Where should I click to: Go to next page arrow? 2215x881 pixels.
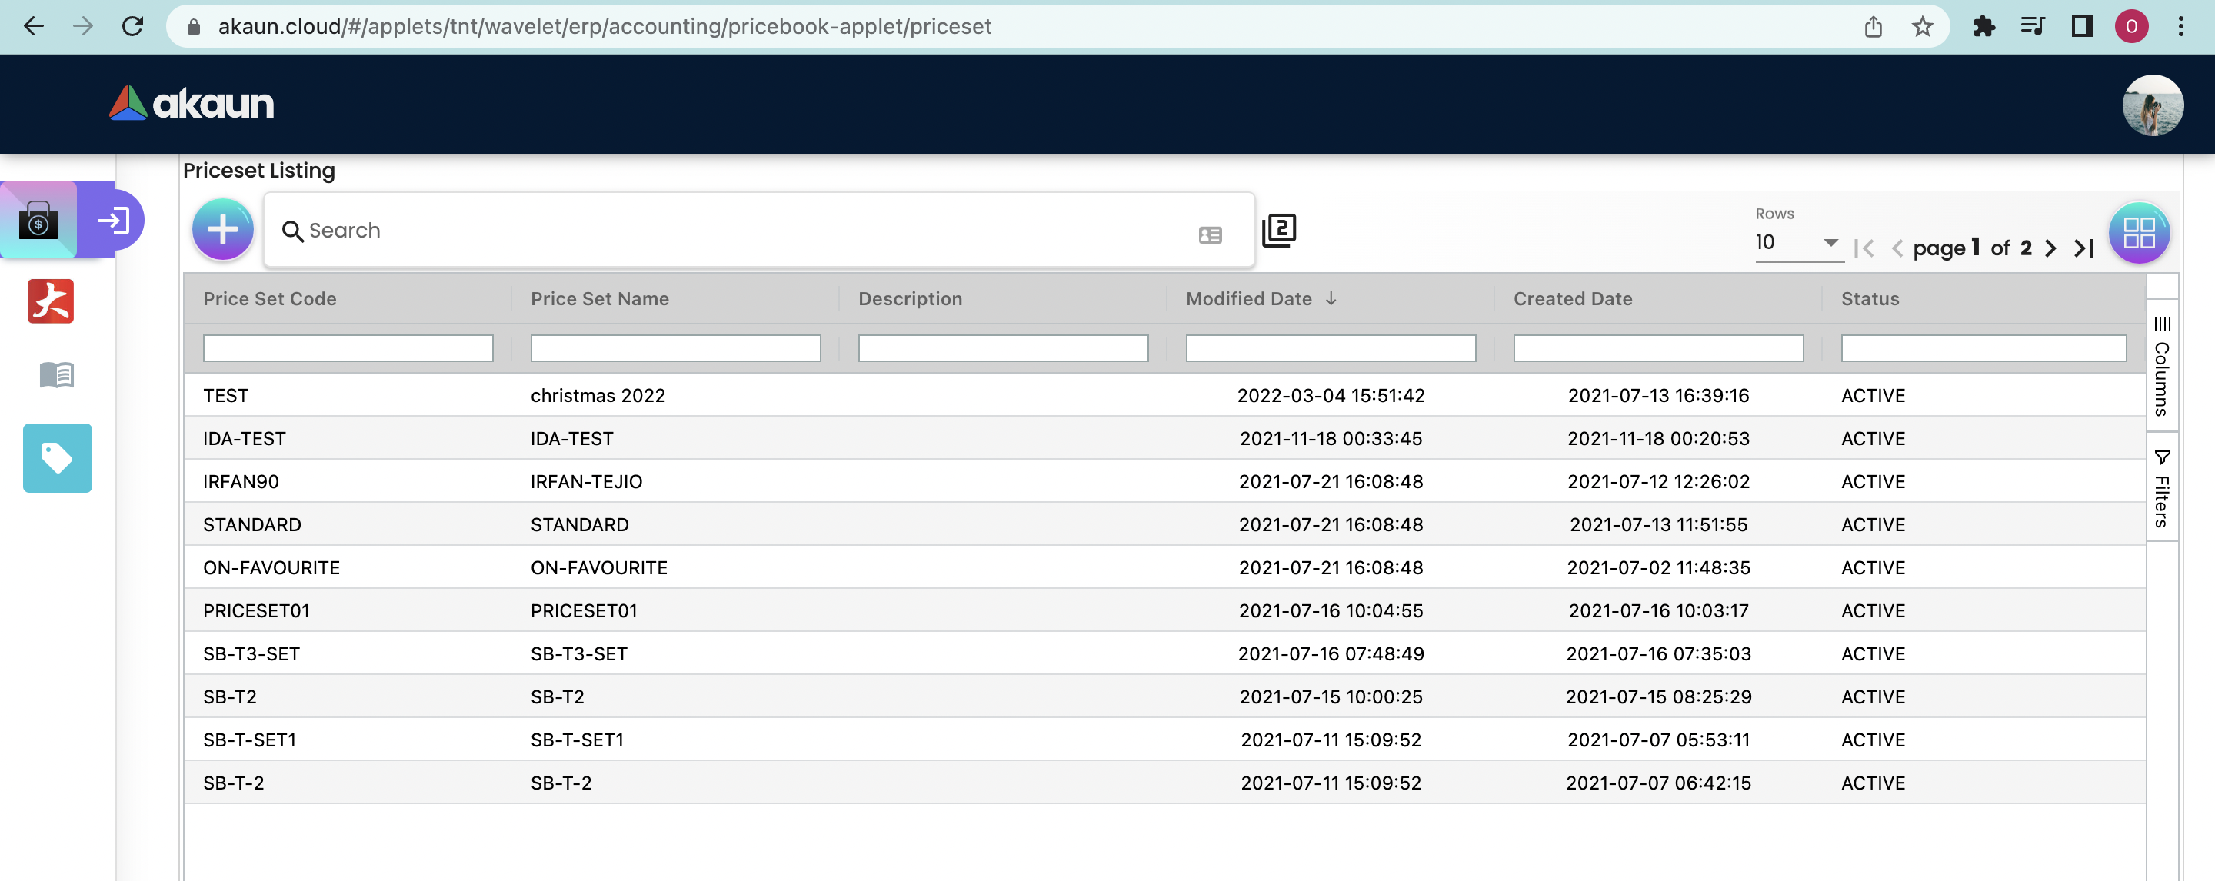[x=2050, y=248]
